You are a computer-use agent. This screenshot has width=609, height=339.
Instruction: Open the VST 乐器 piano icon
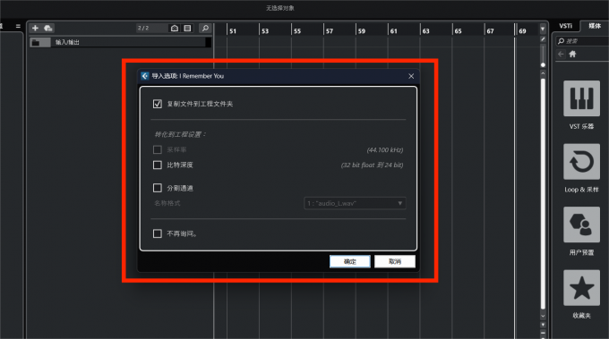(x=581, y=98)
